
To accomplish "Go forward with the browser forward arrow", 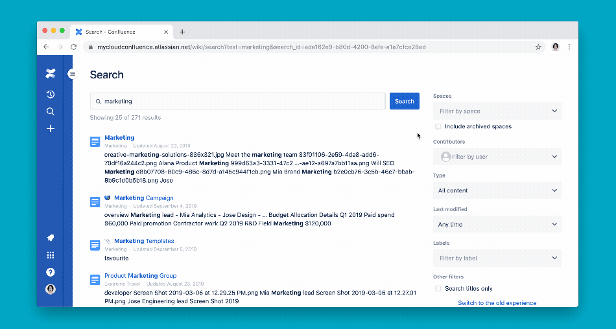I will pyautogui.click(x=60, y=47).
